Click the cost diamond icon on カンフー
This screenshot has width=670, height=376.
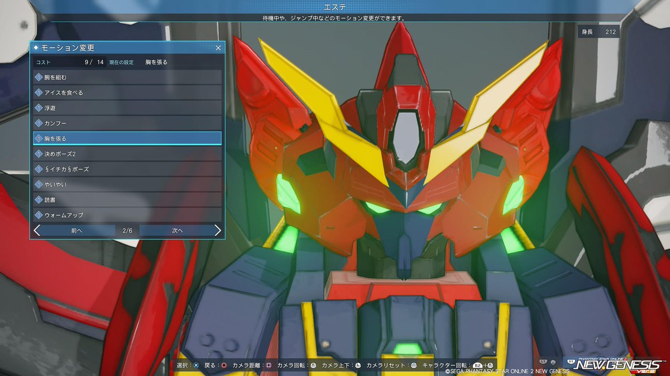[x=39, y=123]
